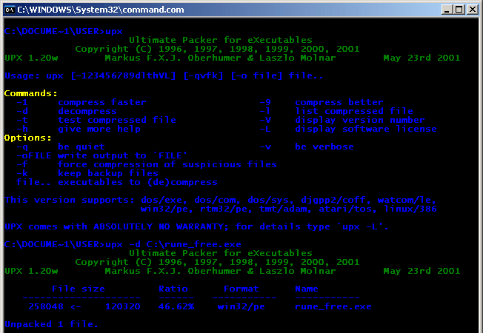483x333 pixels.
Task: Click the 'compress faster' command entry
Action: click(x=101, y=102)
